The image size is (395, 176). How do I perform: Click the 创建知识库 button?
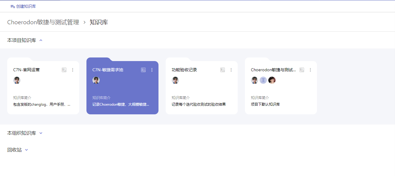23,6
